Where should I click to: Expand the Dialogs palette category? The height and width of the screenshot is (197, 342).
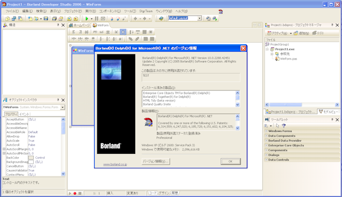(266, 155)
